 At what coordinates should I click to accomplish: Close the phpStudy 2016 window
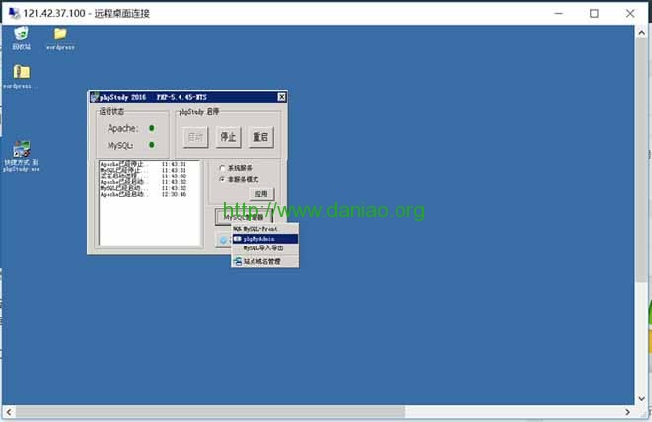[x=281, y=97]
